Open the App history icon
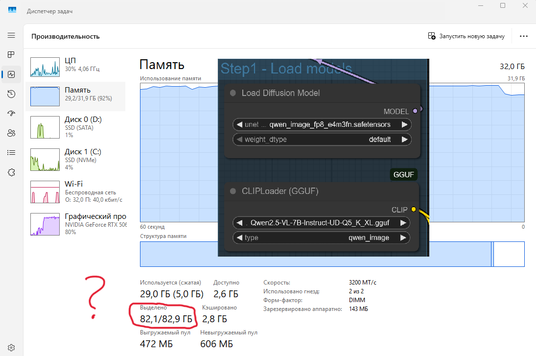This screenshot has width=536, height=356. click(x=11, y=94)
